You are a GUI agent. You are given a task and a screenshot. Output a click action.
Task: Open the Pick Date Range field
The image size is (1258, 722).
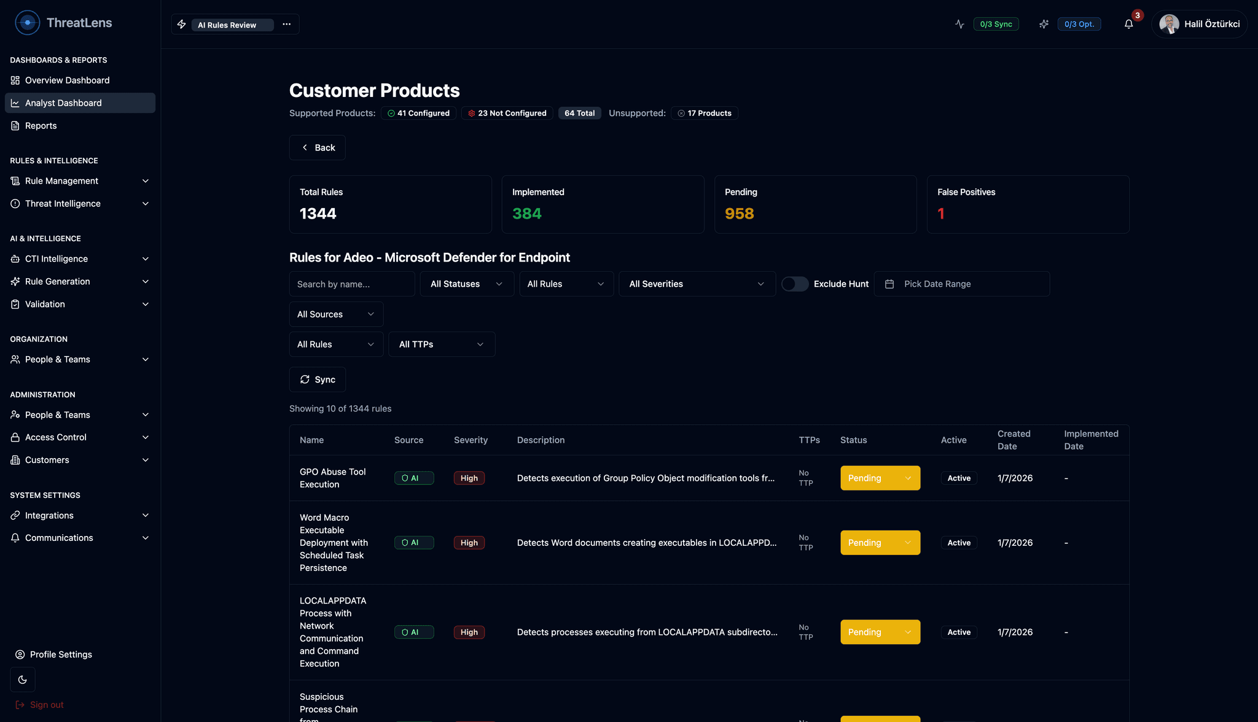tap(962, 284)
